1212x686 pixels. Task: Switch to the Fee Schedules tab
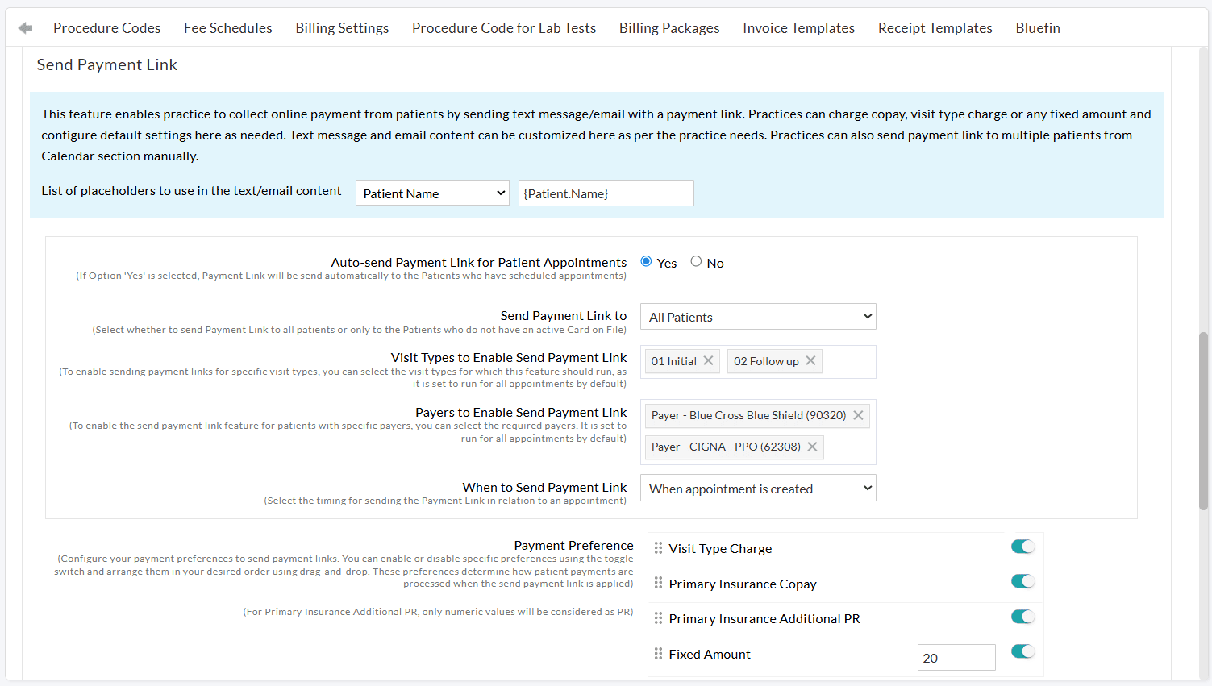228,27
